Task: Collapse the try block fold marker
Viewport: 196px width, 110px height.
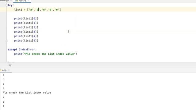Action: [6, 5]
